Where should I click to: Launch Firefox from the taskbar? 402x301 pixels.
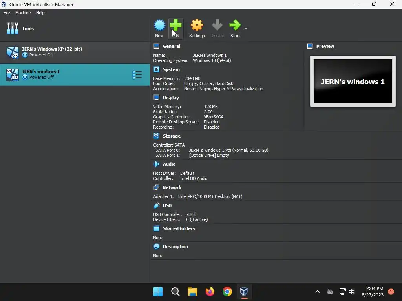tap(210, 292)
